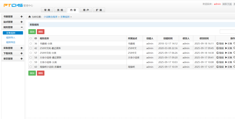Screen dimensions: 235x119
Task: Check the box for rule ID 60
Action: tap(31, 67)
